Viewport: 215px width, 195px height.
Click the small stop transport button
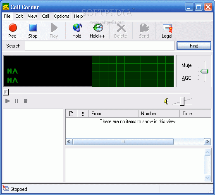click(26, 101)
